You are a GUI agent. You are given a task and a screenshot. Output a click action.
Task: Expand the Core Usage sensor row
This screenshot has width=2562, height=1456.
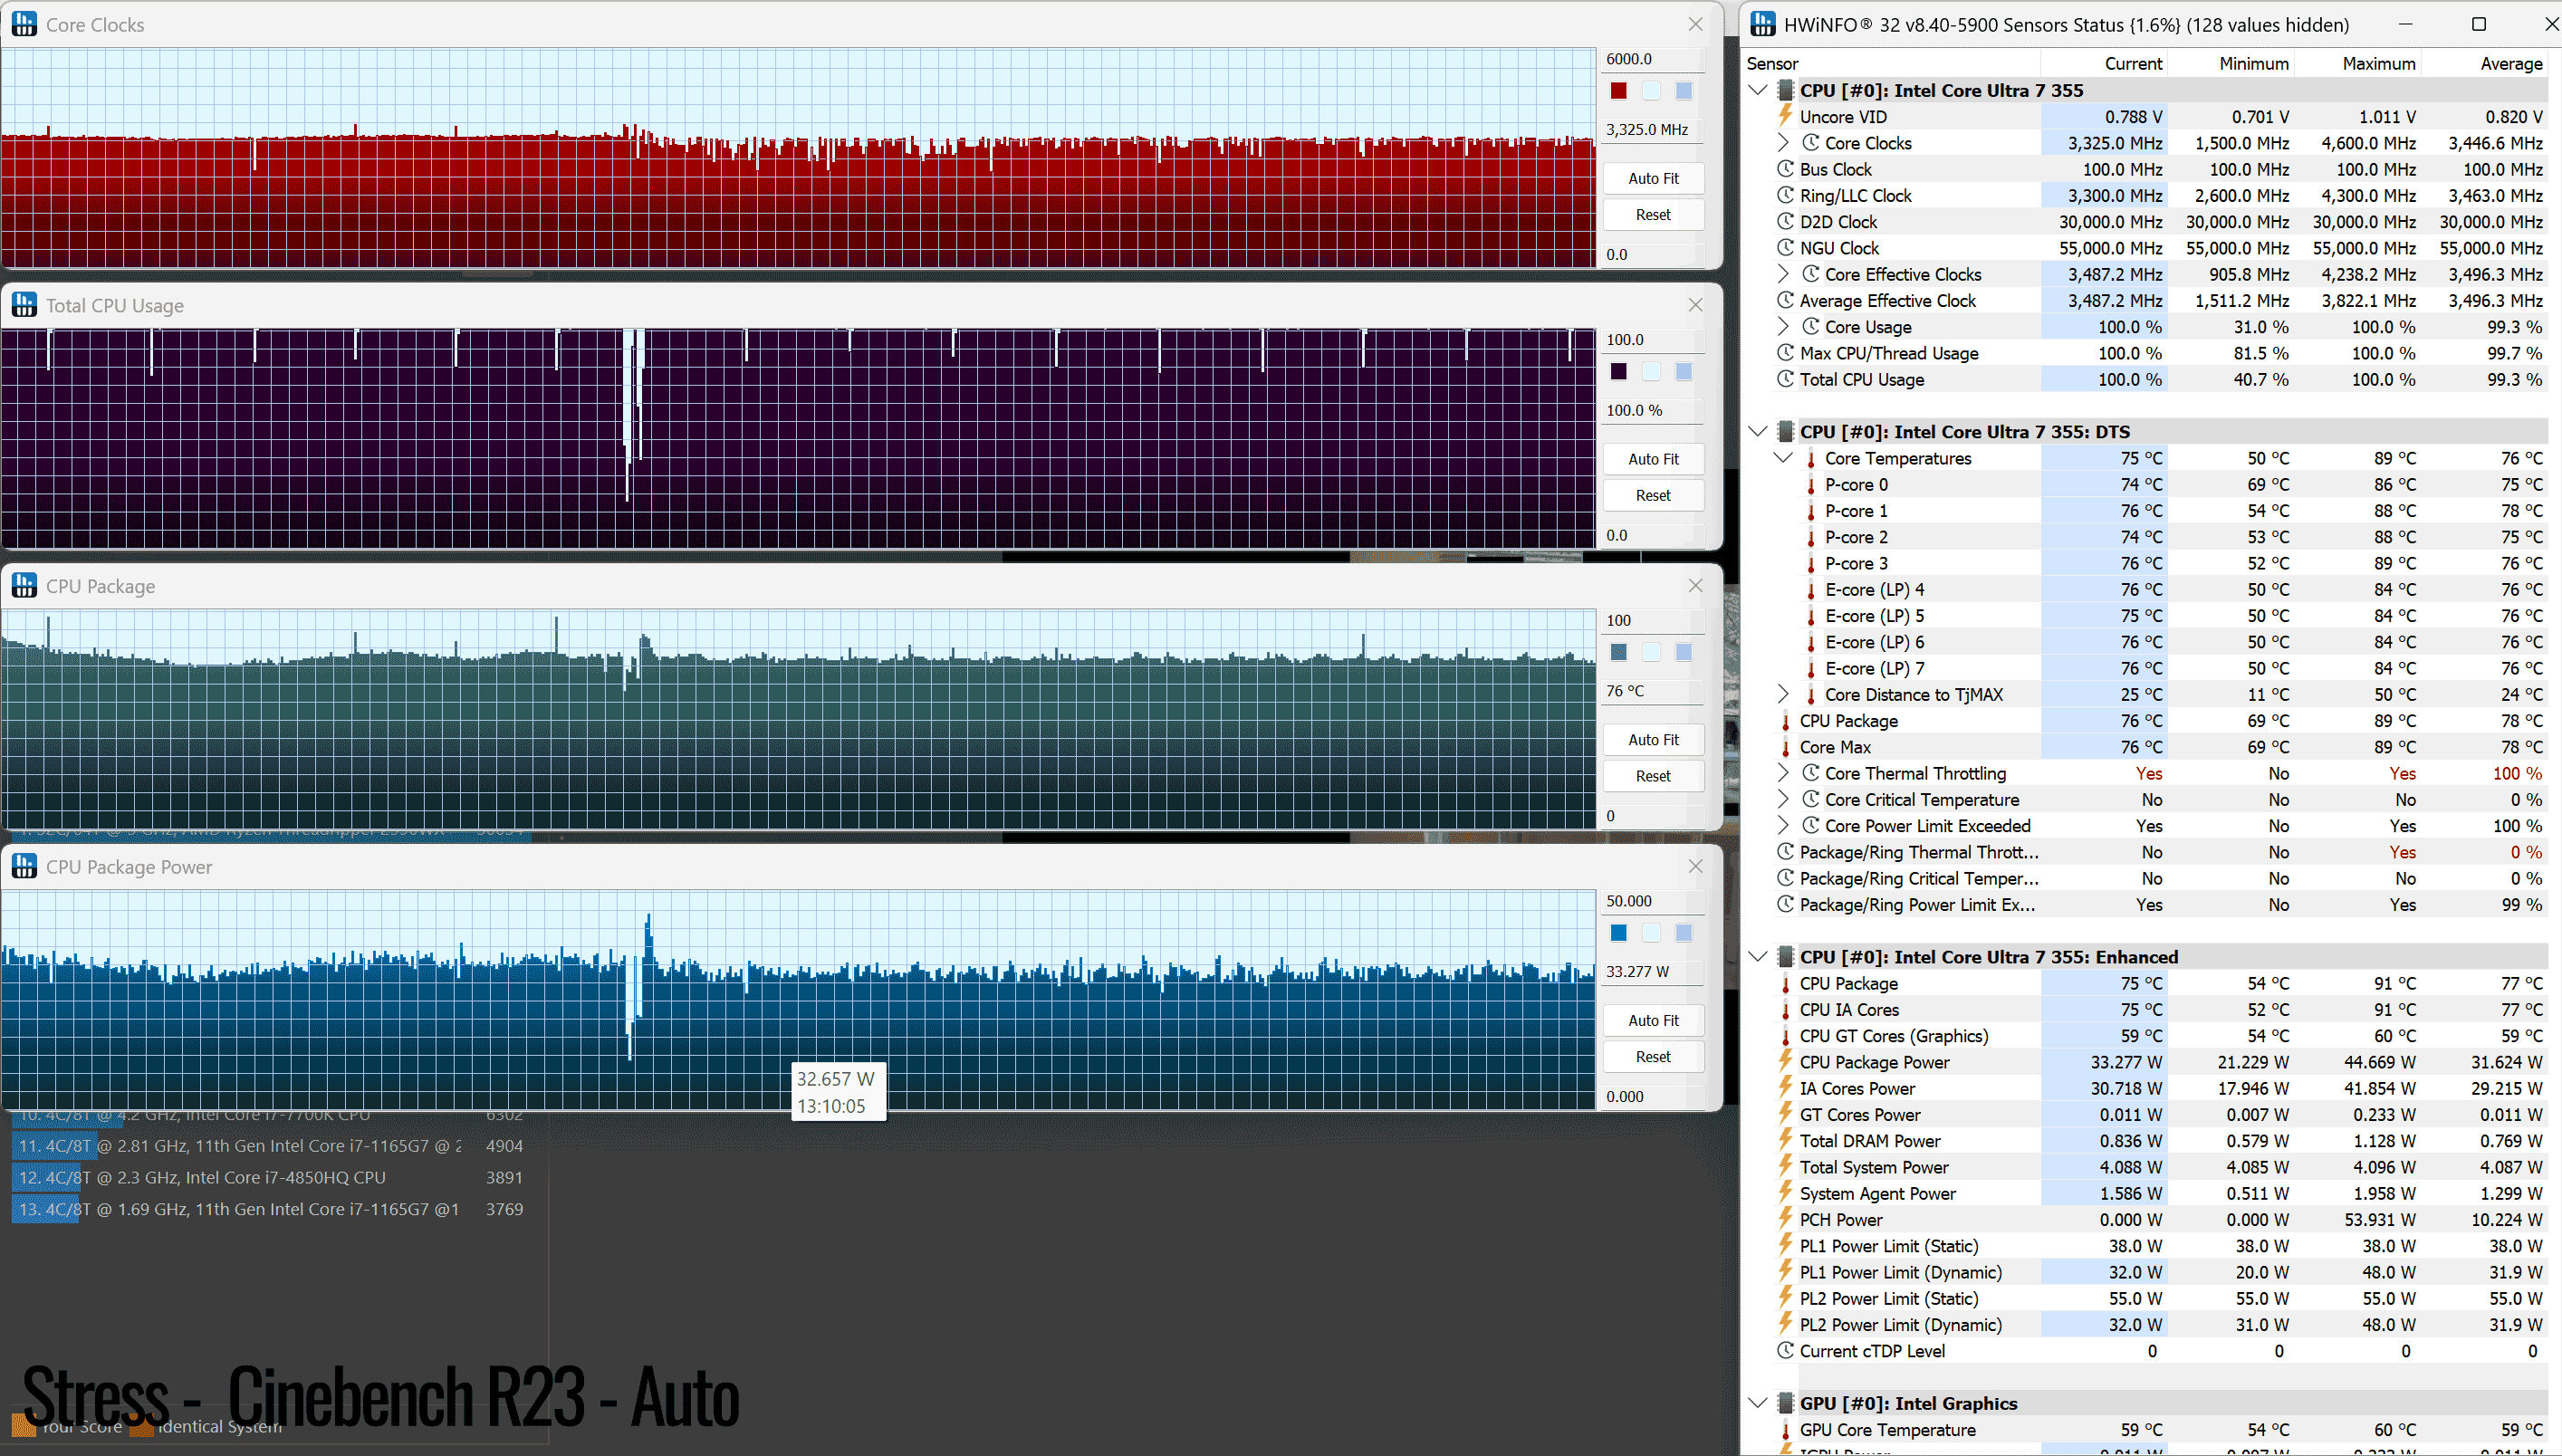pos(1783,326)
